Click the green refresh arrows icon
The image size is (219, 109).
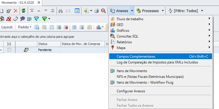coord(24,11)
